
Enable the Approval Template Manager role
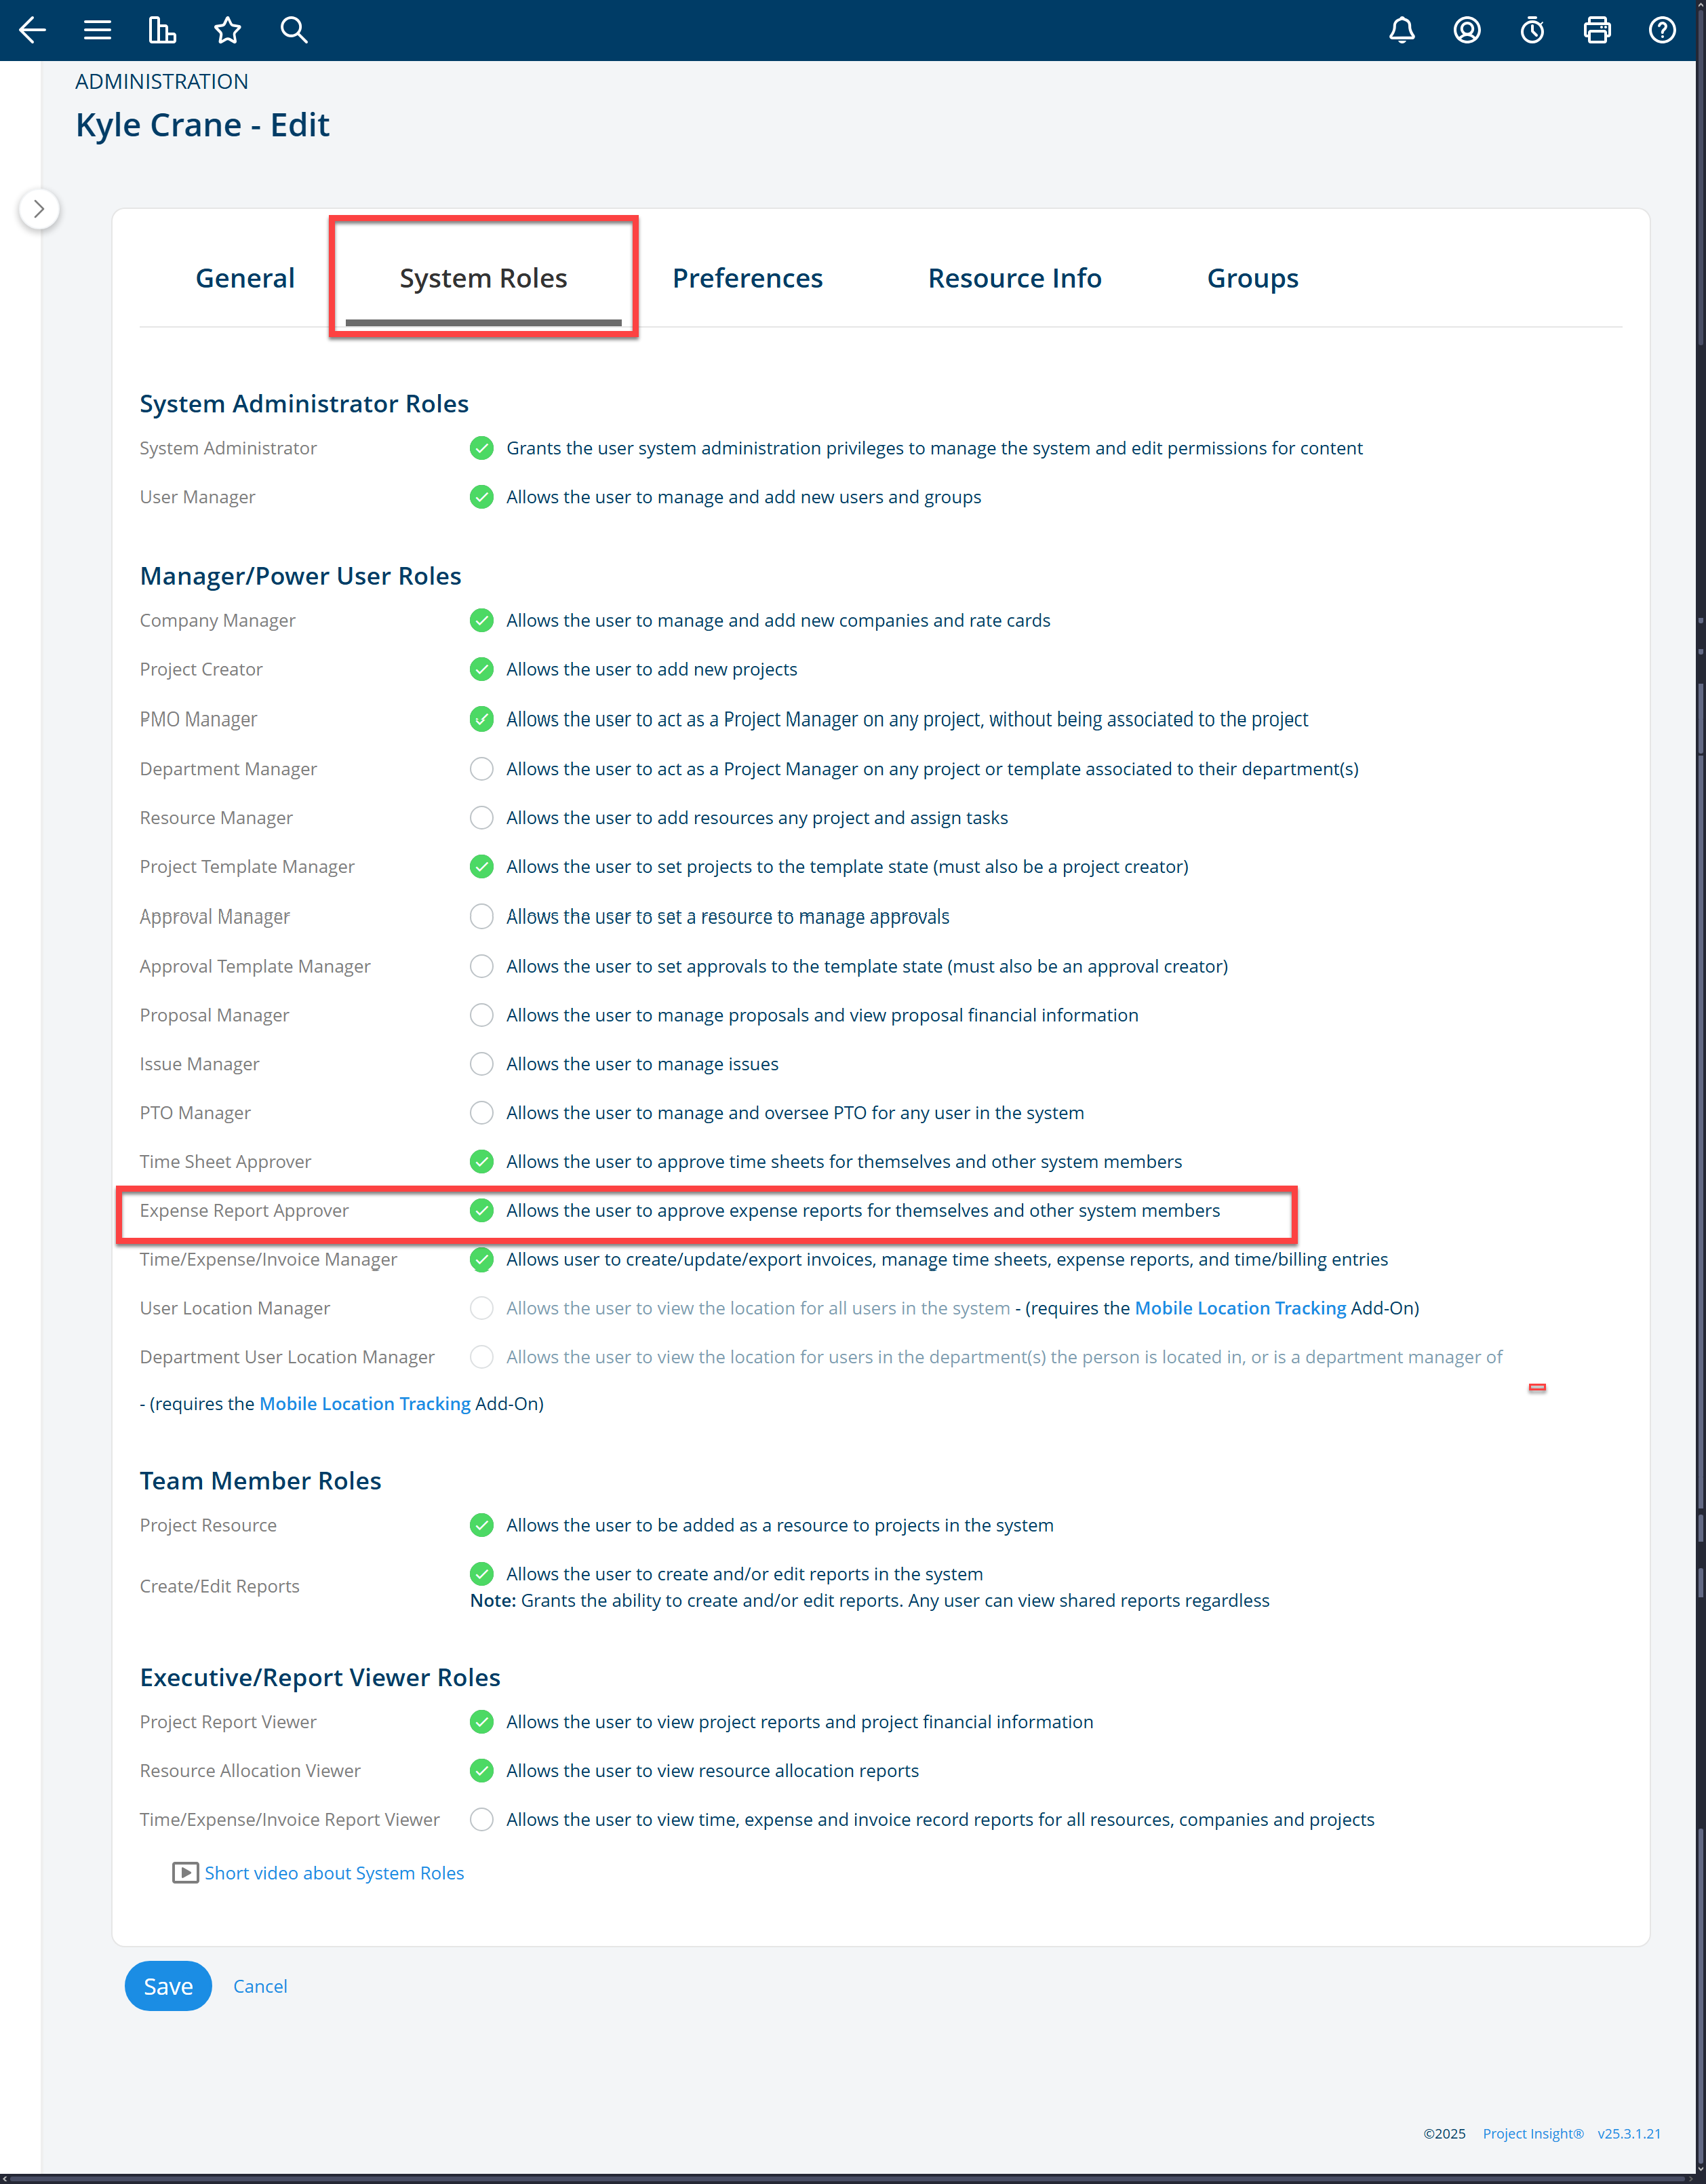point(481,966)
